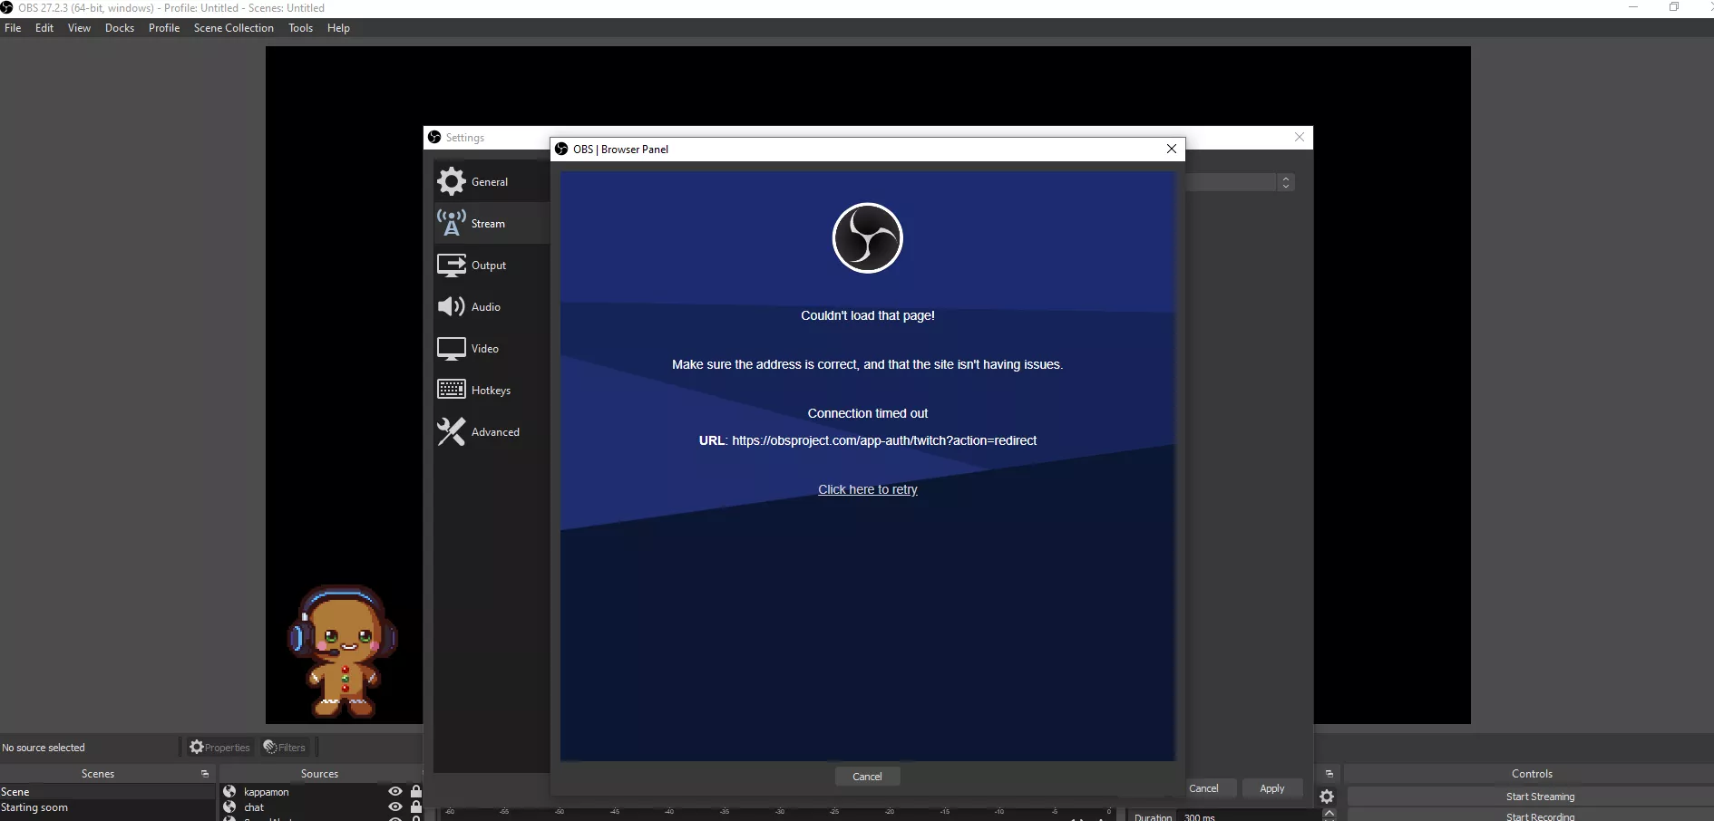This screenshot has height=821, width=1714.
Task: Increase the transition Duration with the stepper arrow
Action: pos(1329,812)
